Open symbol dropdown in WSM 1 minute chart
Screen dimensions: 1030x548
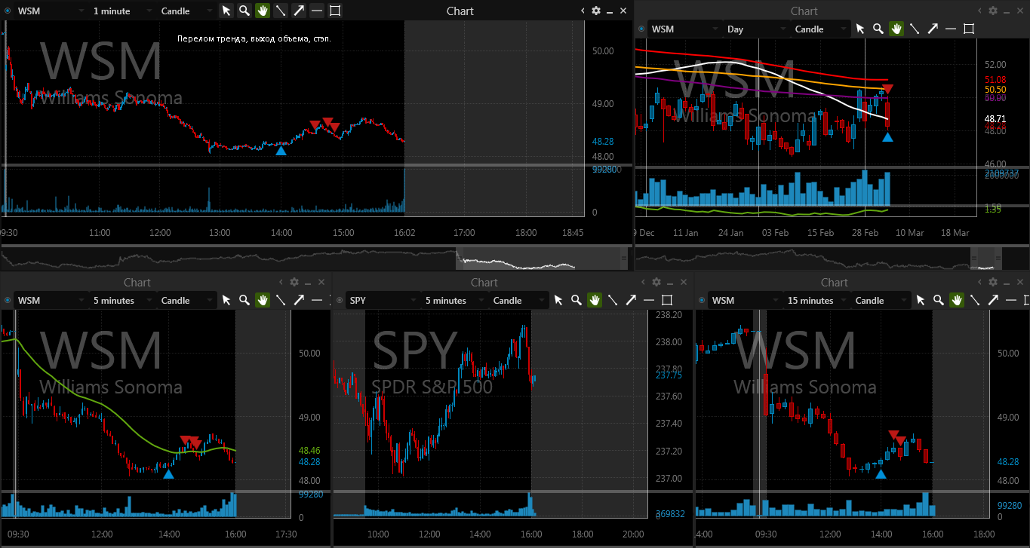tap(51, 11)
